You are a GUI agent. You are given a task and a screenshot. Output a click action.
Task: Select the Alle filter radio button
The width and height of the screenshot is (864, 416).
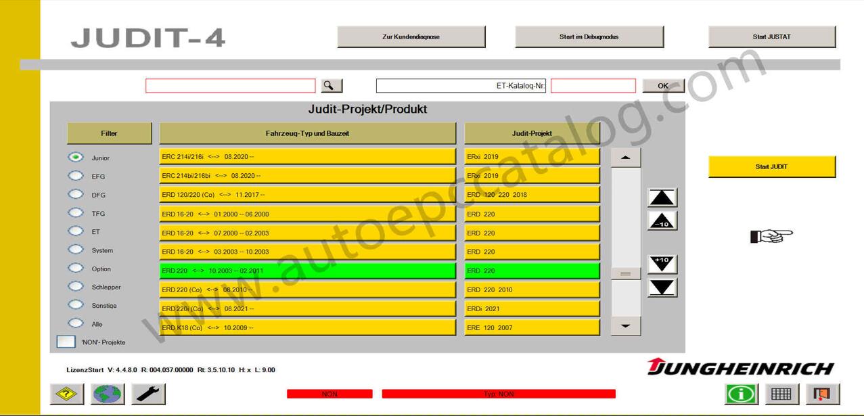76,324
